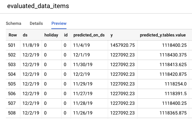Image resolution: width=192 pixels, height=119 pixels.
Task: Select predicted value 1118430.375 in row 502
Action: 173,55
